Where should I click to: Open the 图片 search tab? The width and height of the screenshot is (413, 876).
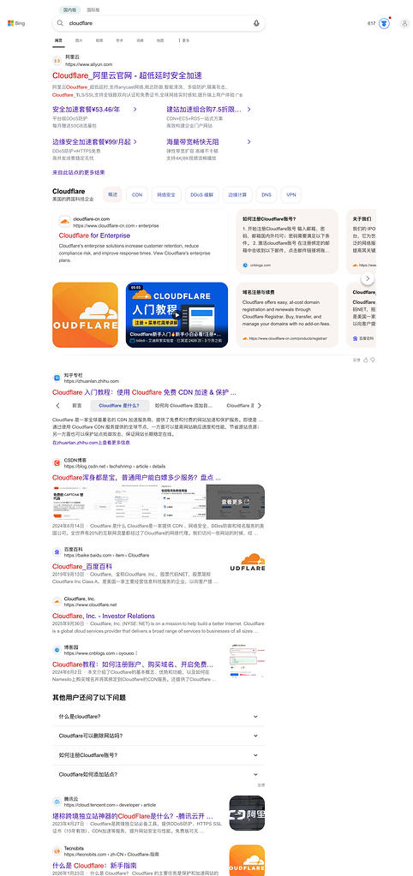tap(79, 40)
